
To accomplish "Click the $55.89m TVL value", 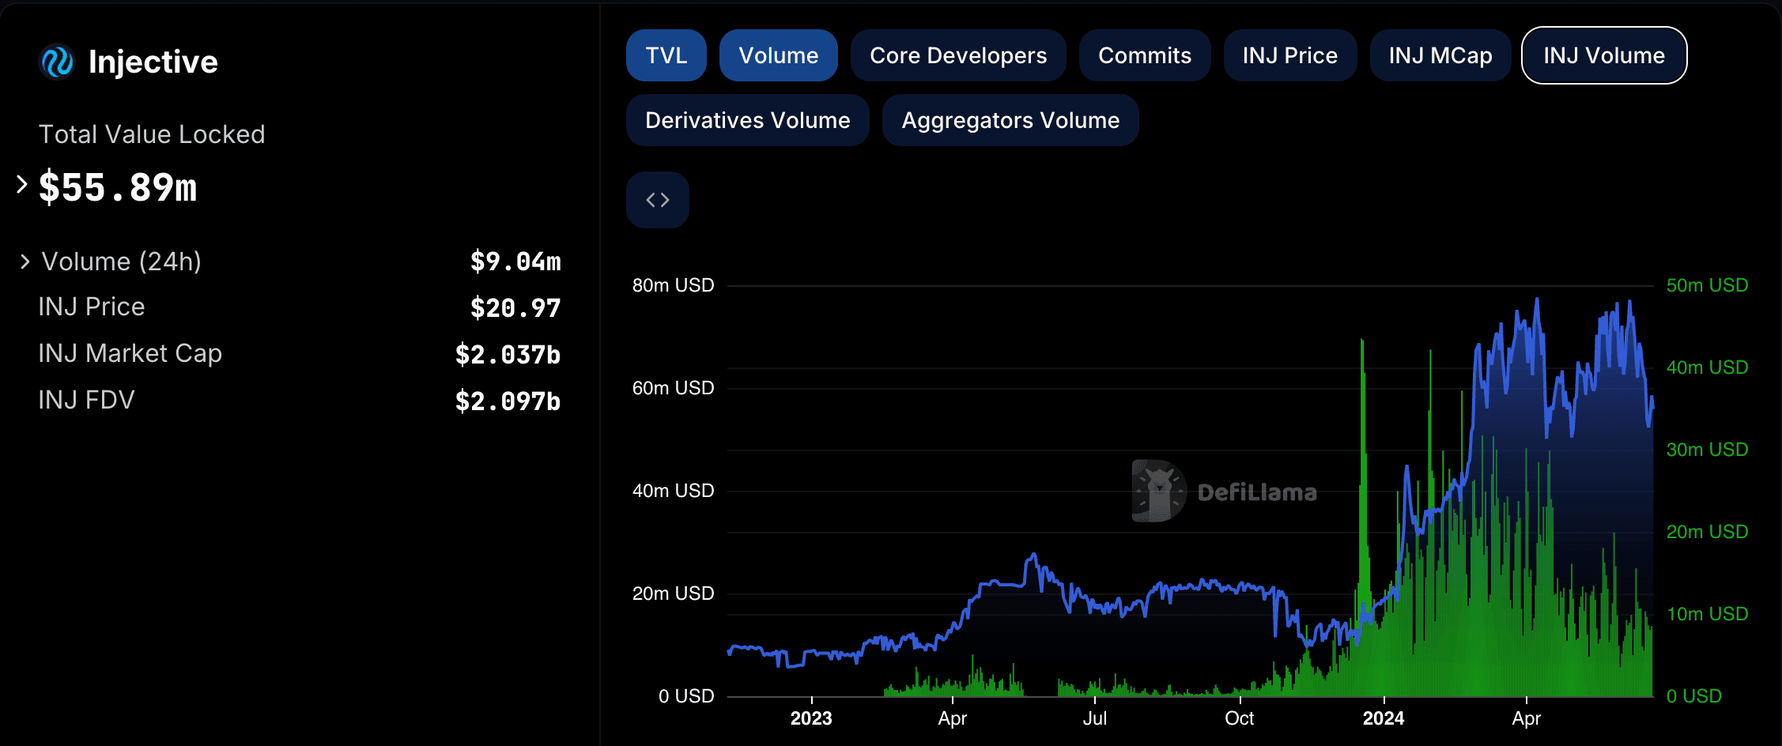I will click(x=118, y=188).
